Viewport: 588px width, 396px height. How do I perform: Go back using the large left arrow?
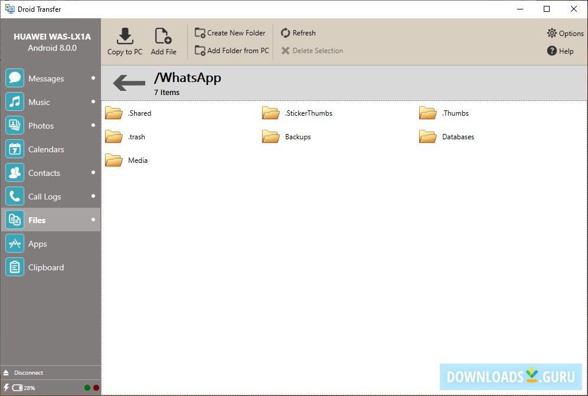point(129,83)
